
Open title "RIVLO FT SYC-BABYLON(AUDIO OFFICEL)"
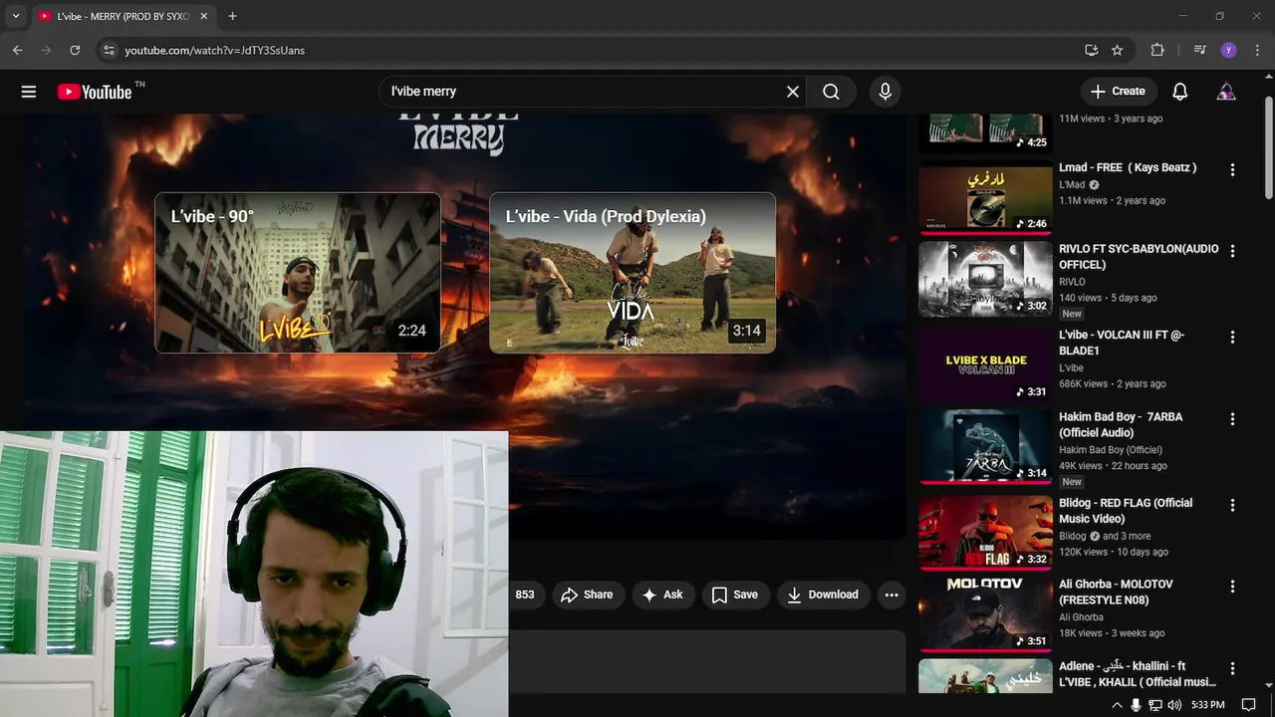1139,257
